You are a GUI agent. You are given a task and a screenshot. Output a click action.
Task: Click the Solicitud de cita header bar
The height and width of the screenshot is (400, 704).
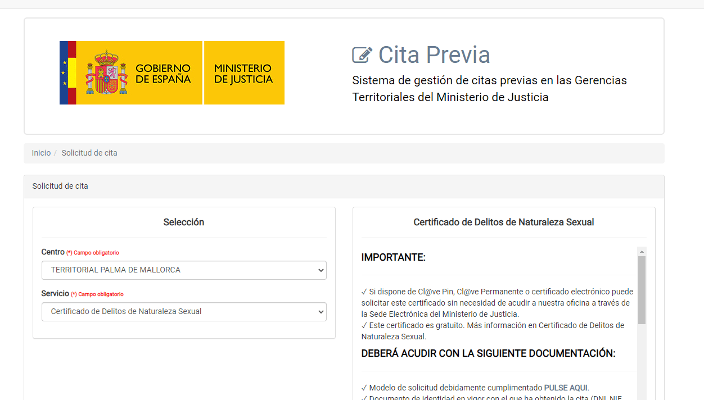point(60,185)
